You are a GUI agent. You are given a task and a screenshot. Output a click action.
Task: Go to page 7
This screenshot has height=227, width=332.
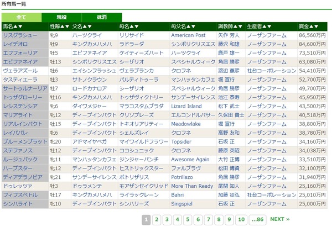pyautogui.click(x=209, y=220)
